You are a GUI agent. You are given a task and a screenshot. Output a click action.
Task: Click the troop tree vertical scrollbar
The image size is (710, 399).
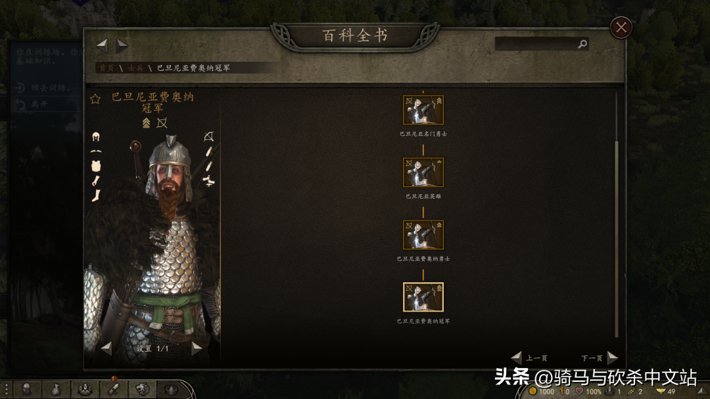click(616, 215)
